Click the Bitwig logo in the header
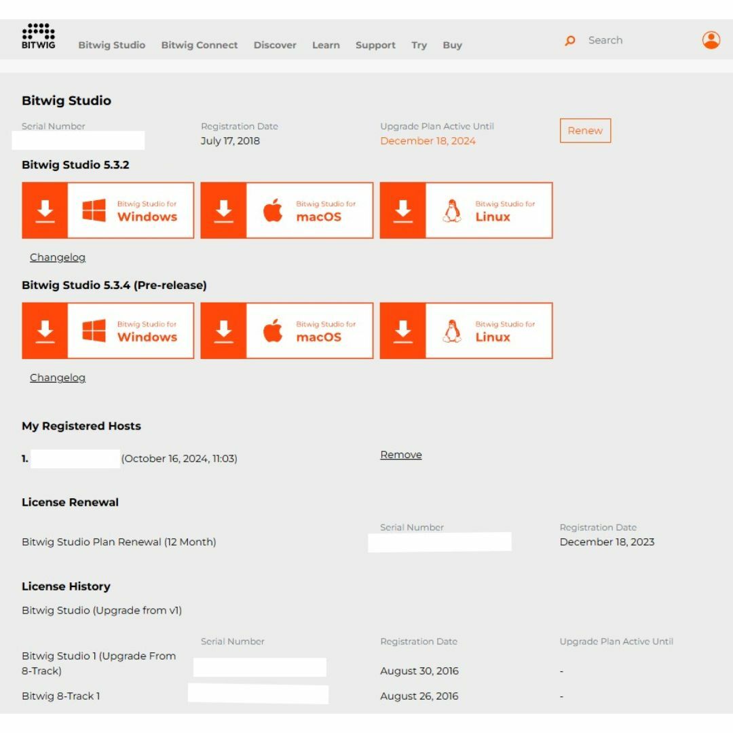The height and width of the screenshot is (733, 733). point(38,36)
